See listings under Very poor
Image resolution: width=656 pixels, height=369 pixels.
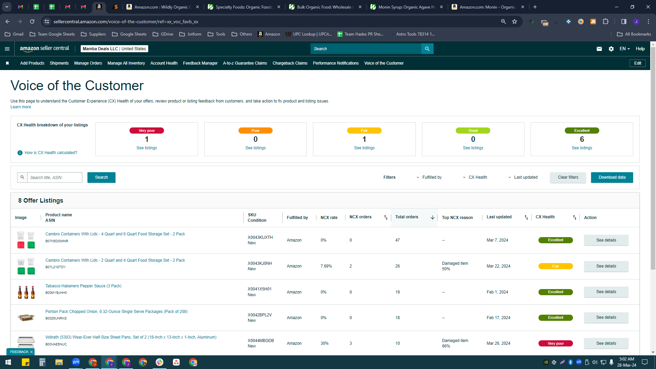tap(147, 148)
